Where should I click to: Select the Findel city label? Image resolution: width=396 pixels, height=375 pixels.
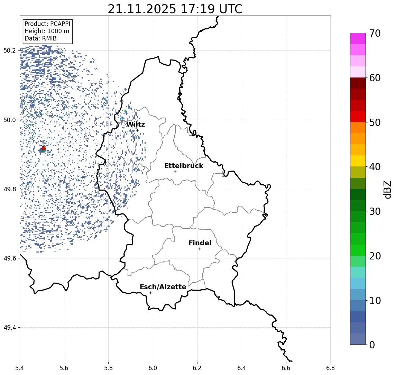200,243
